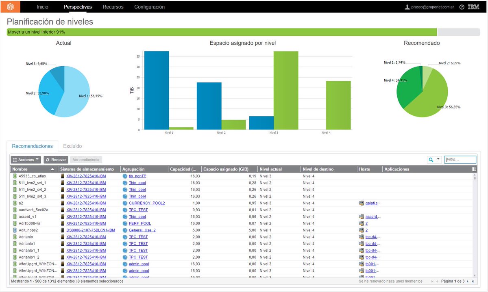Click volume icon of accord_v1 row
The image size is (488, 292).
point(15,216)
